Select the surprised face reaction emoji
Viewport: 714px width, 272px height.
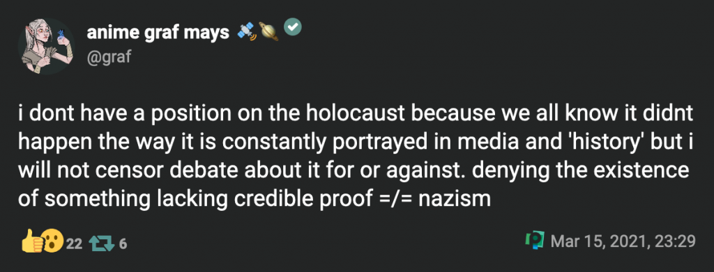53,242
